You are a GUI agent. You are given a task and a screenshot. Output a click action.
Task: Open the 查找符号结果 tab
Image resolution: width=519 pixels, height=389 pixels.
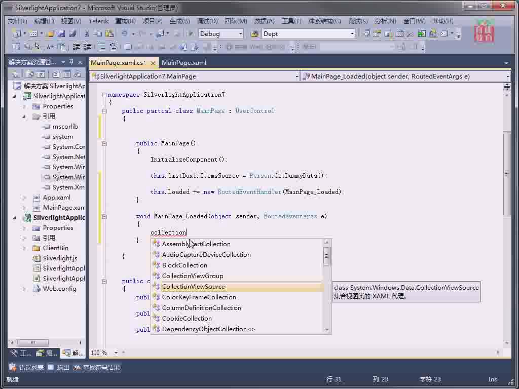pos(97,368)
